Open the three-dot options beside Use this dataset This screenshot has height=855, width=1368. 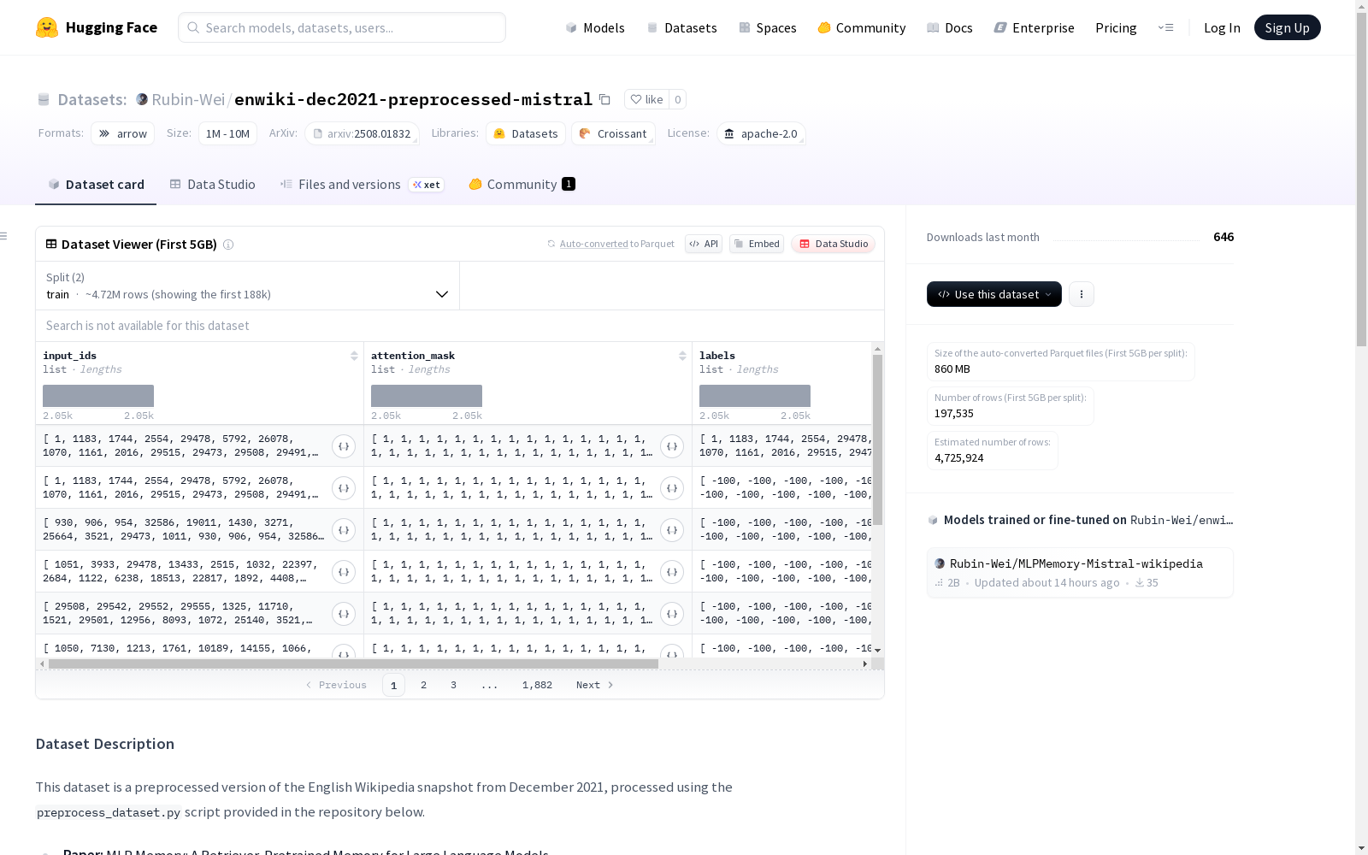point(1082,294)
